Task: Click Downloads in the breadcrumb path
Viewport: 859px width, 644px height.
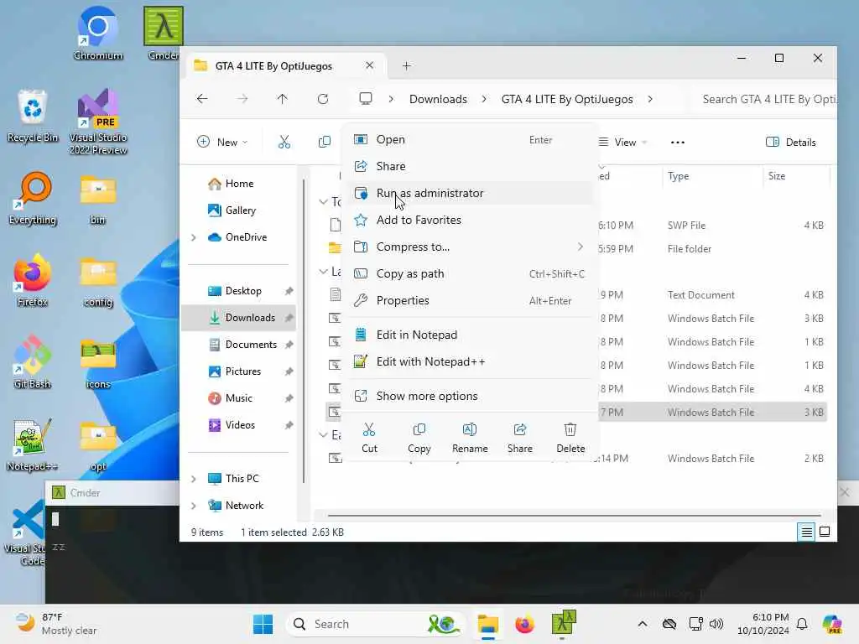Action: pos(438,99)
